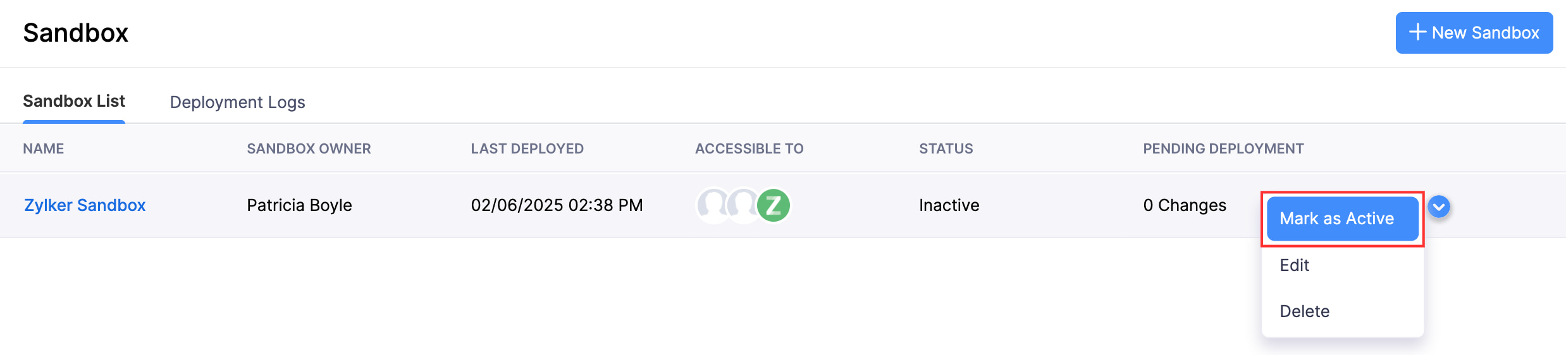Click the LAST DEPLOYED column header
Screen dimensions: 1566x355
click(x=527, y=148)
